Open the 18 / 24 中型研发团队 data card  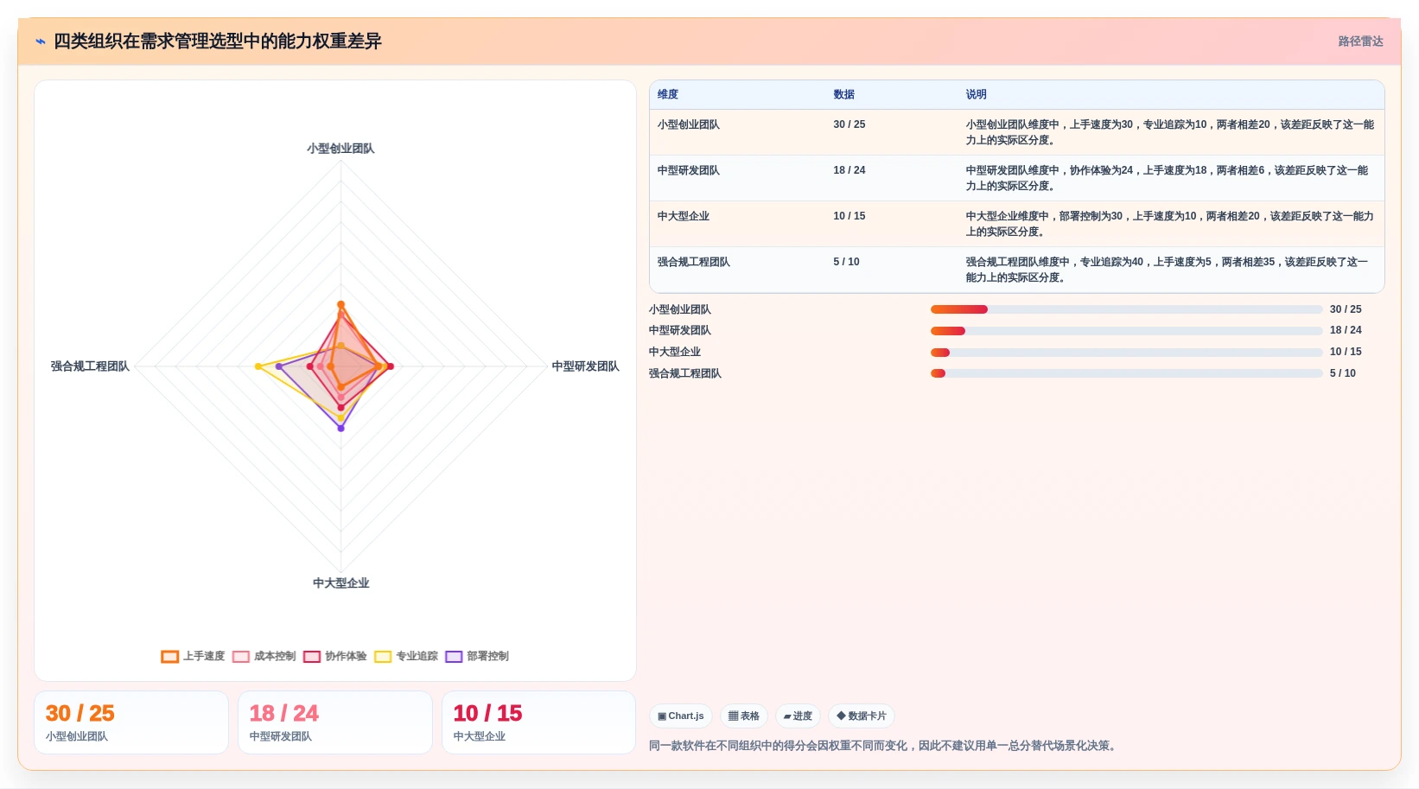pyautogui.click(x=335, y=722)
